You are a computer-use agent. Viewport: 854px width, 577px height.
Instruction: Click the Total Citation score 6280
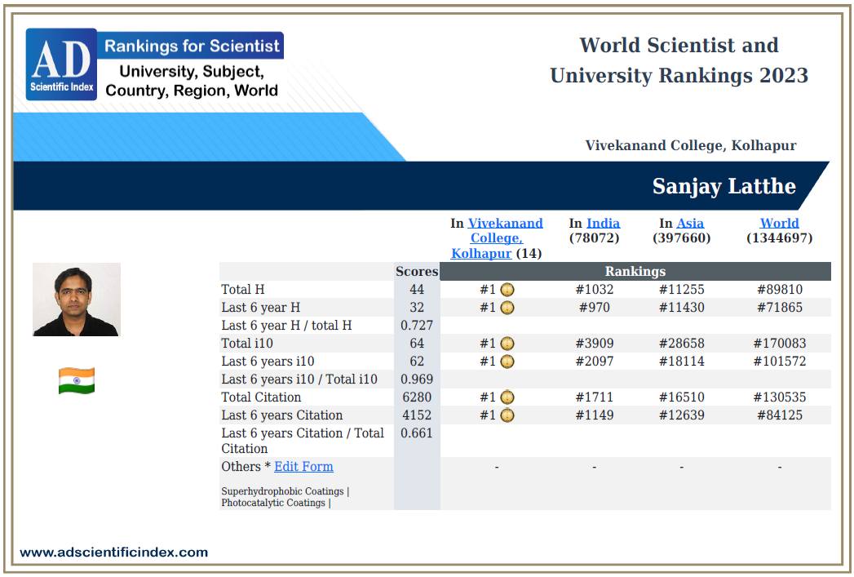pyautogui.click(x=417, y=397)
